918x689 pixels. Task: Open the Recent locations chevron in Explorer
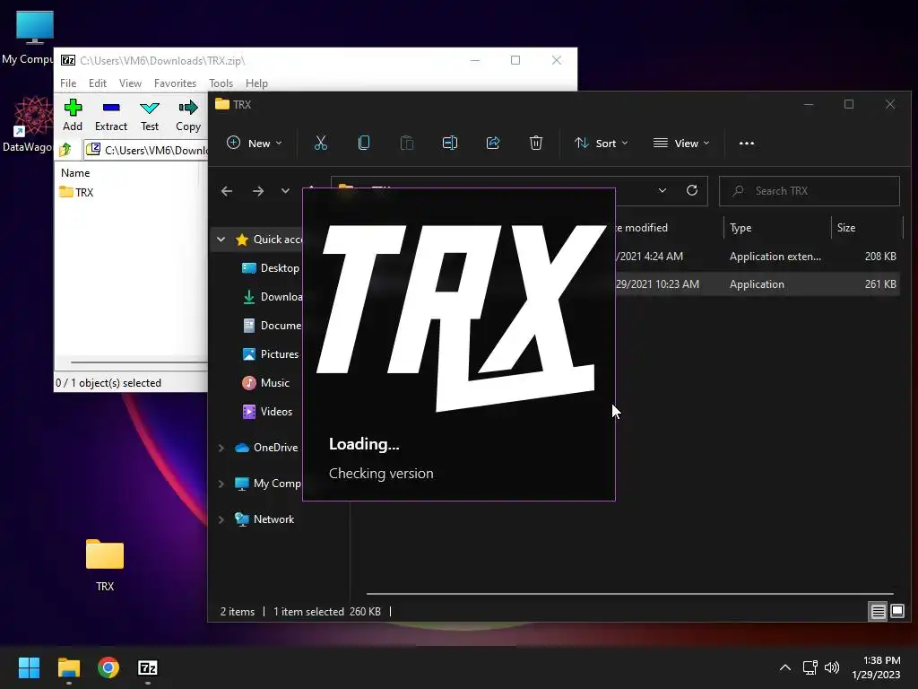tap(285, 191)
